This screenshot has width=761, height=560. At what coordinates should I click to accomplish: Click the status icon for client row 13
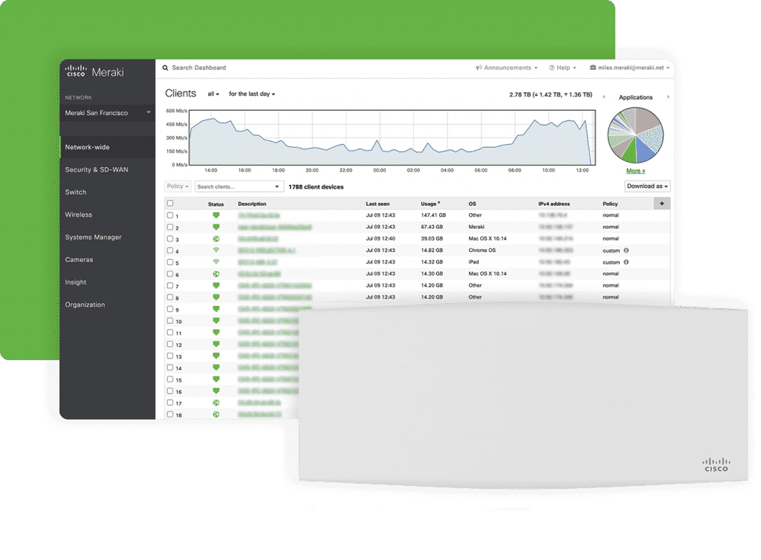(x=216, y=356)
